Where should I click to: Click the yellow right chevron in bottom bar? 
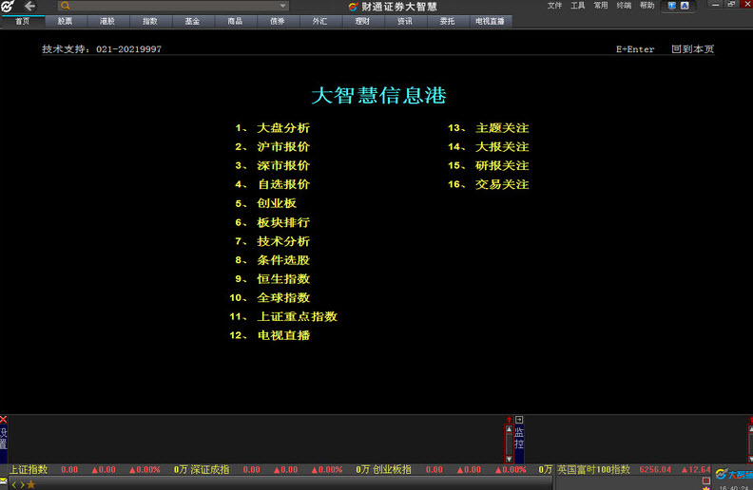point(22,484)
